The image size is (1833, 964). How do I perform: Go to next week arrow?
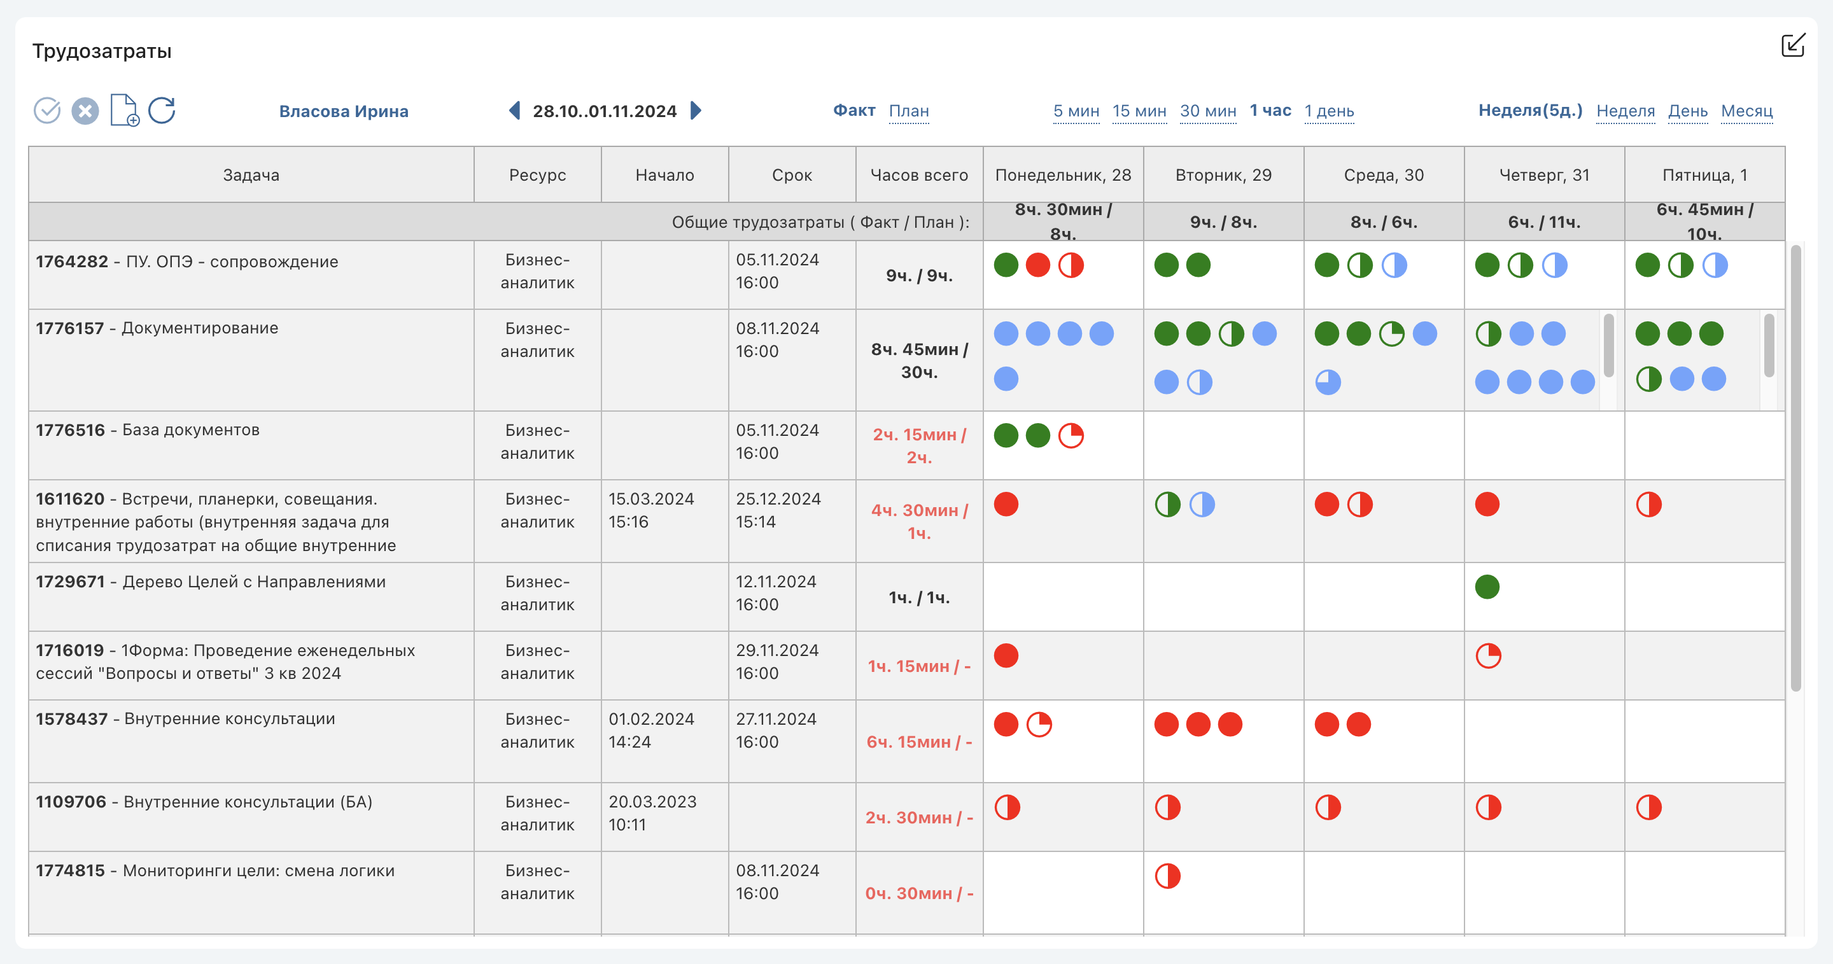(696, 110)
